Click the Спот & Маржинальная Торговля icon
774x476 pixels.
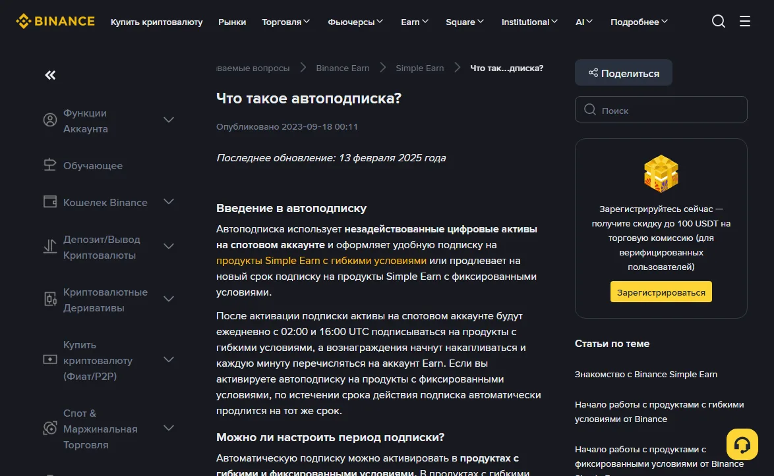(50, 428)
